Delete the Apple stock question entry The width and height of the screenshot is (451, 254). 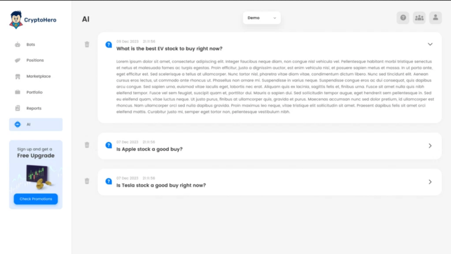click(87, 145)
